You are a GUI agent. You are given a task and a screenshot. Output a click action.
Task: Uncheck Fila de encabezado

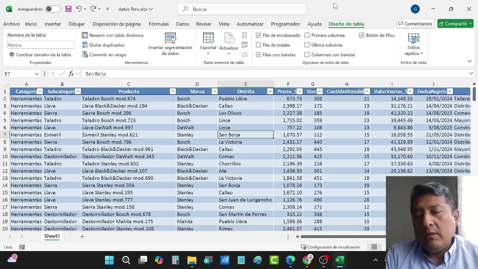[x=258, y=35]
